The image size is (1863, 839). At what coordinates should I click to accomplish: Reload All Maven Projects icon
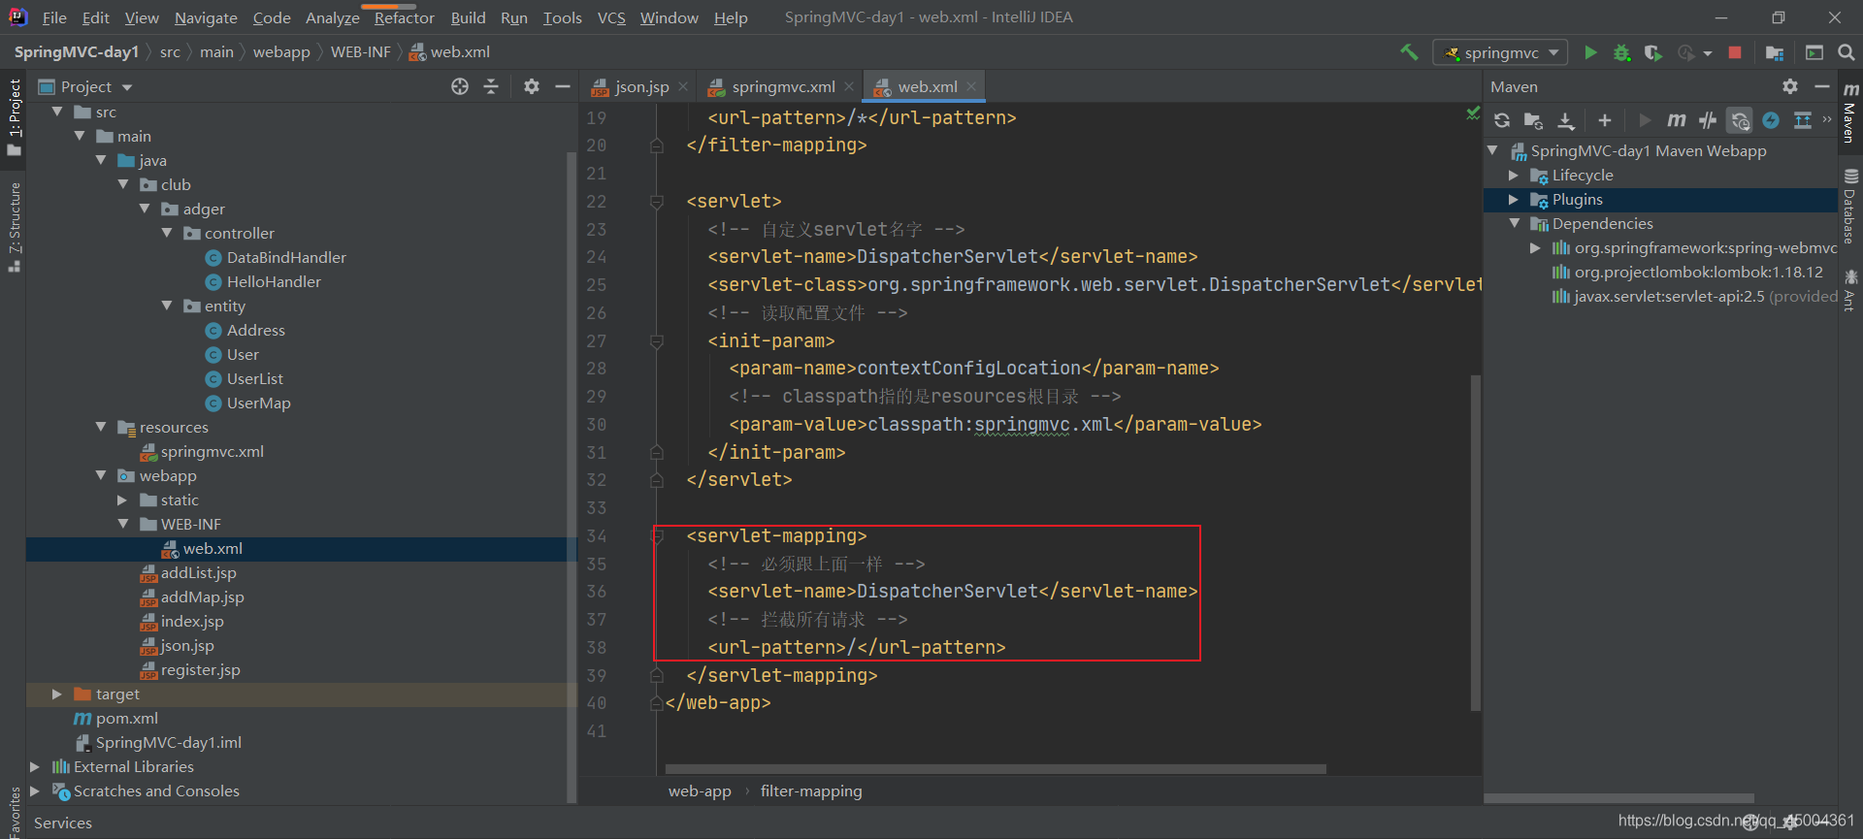pos(1502,120)
